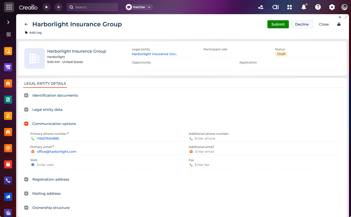Submit the Harborlight record

(x=278, y=24)
